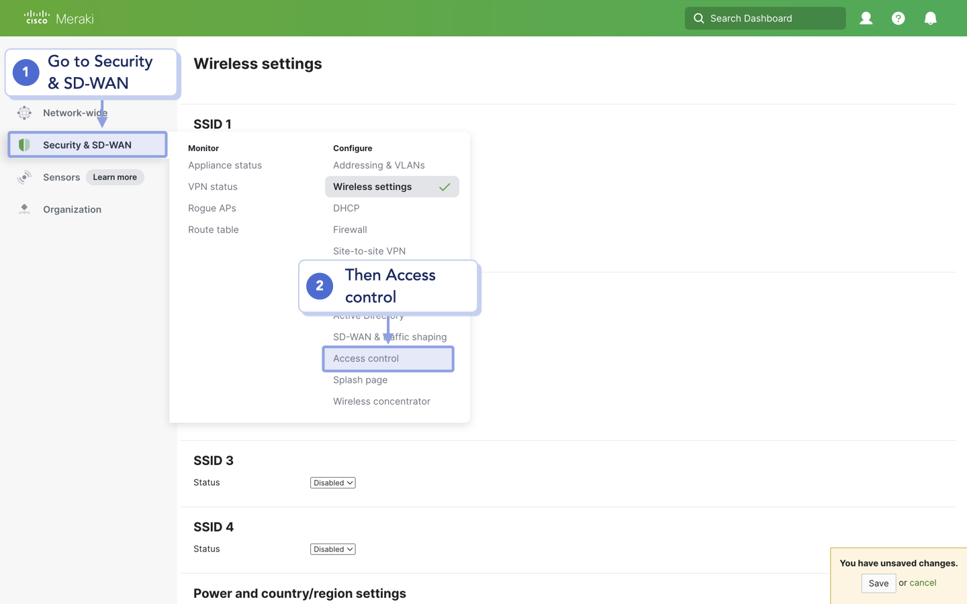Screen dimensions: 967x604
Task: Open the SSID 4 status dropdown
Action: pyautogui.click(x=332, y=548)
